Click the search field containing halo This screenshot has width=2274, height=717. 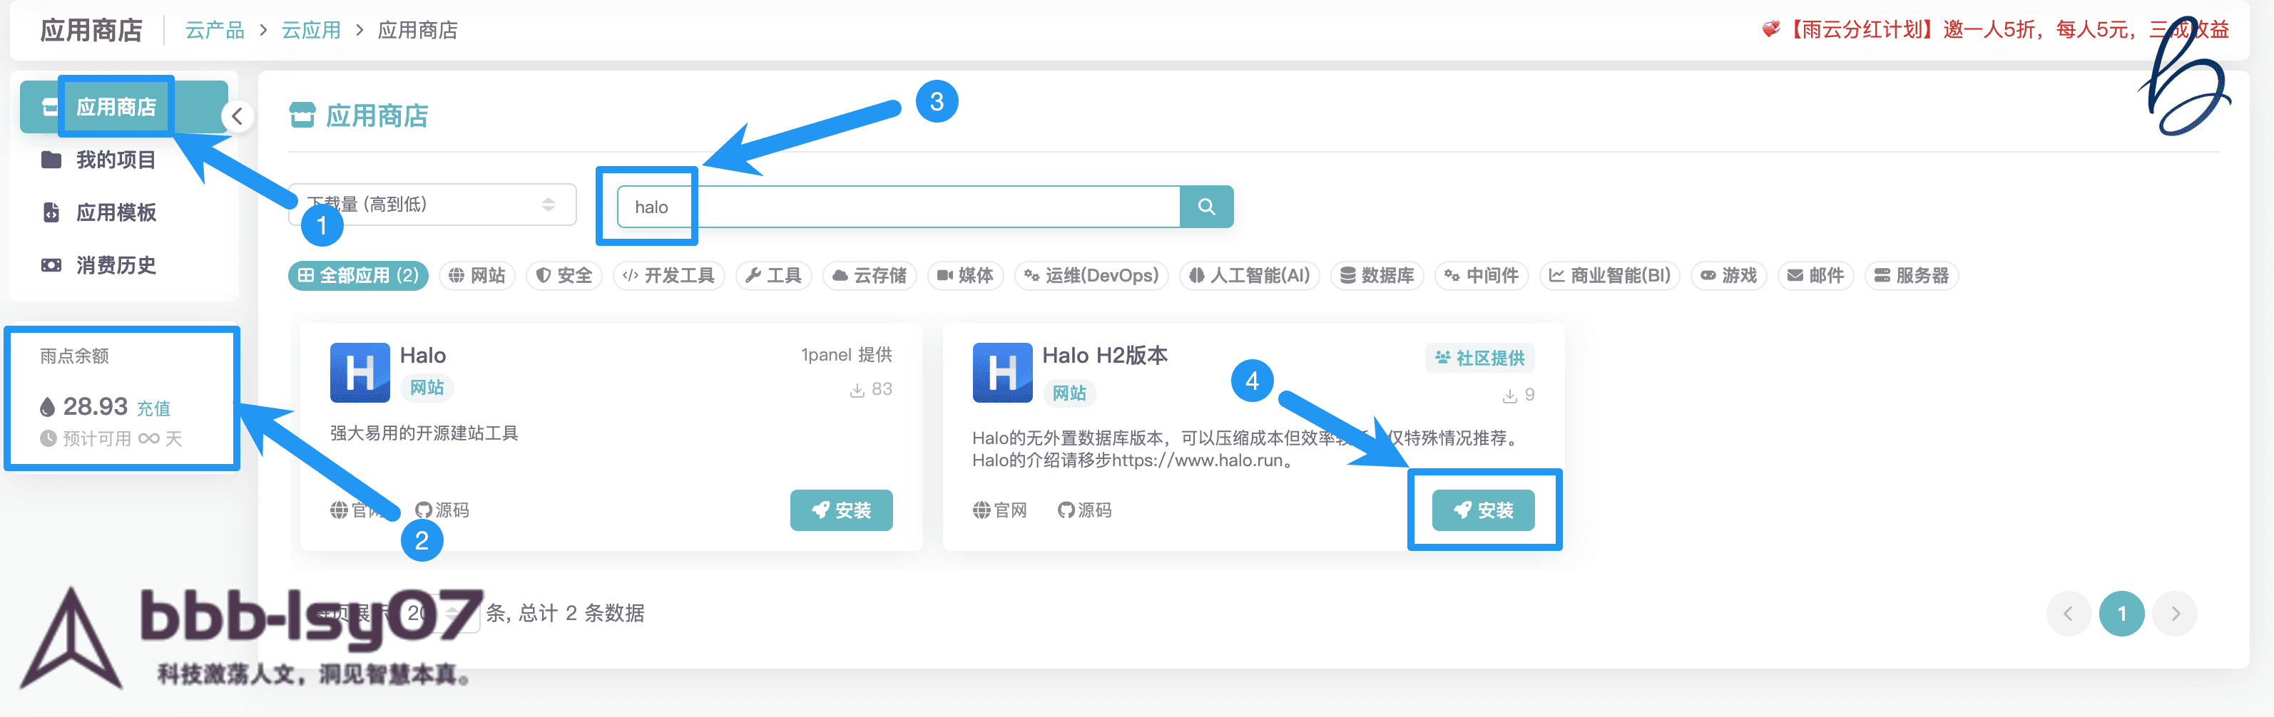(x=897, y=207)
